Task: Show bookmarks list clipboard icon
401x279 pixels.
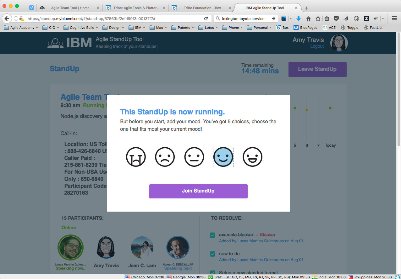Action: click(327, 18)
